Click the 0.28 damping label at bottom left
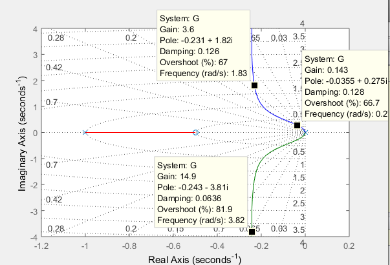This screenshot has width=390, height=265. click(56, 228)
